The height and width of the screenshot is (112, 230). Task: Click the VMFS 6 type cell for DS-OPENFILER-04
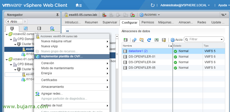210,62
